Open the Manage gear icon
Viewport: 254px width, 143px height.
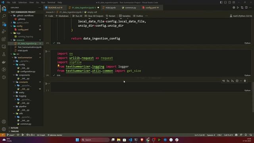[4, 129]
